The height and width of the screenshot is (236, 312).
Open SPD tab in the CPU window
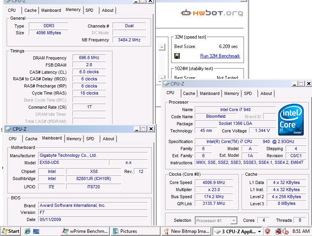click(248, 93)
